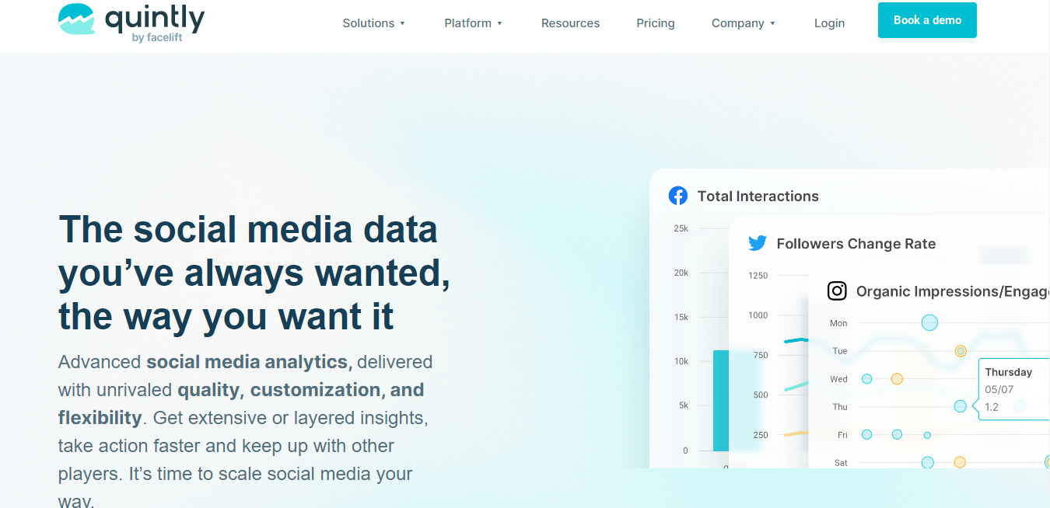Open the Company dropdown
Image resolution: width=1050 pixels, height=508 pixels.
point(738,23)
